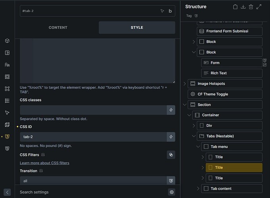The width and height of the screenshot is (270, 198).
Task: Click the download icon in Structure panel
Action: [243, 7]
